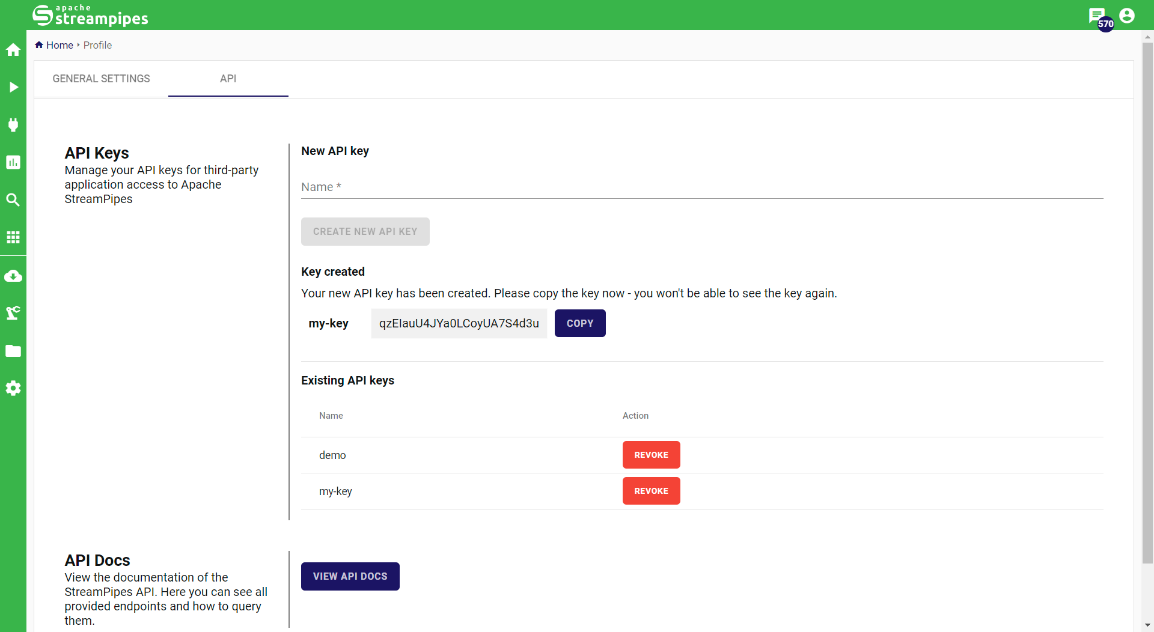
Task: Open Install via the cloud download icon
Action: (x=13, y=276)
